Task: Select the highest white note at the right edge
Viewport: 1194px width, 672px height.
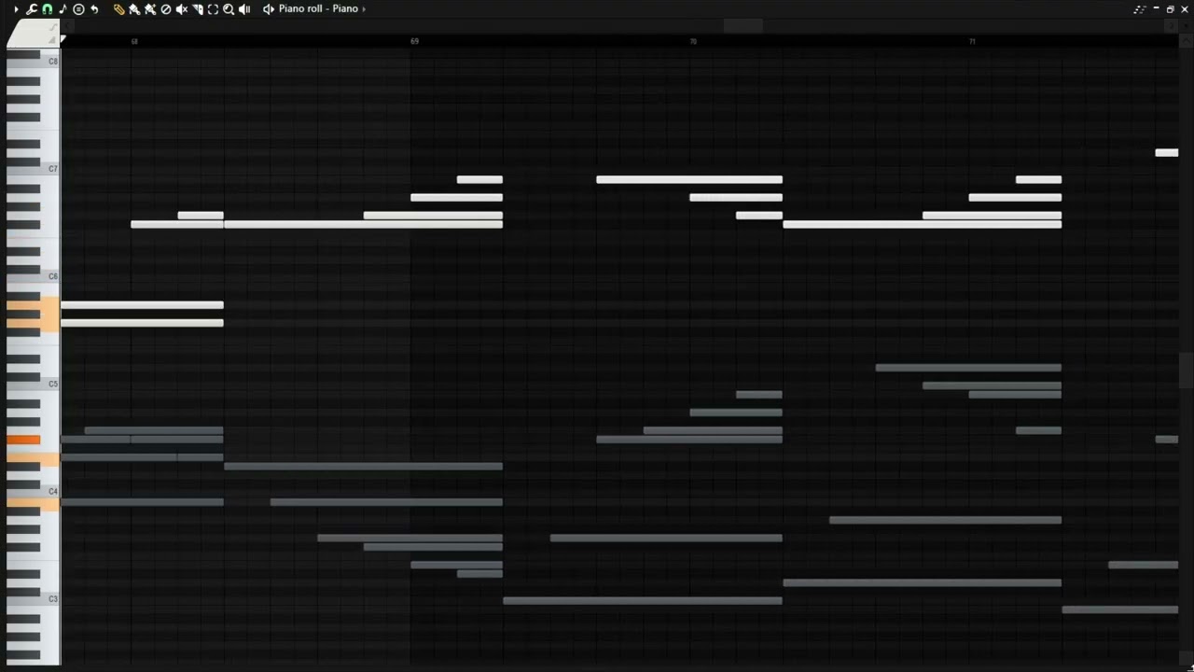Action: 1166,153
